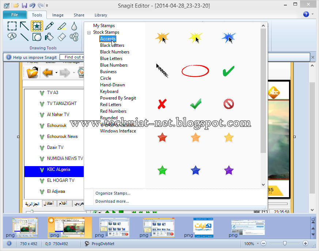319x251 pixels.
Task: Select the Stamp tool
Action: 37,26
